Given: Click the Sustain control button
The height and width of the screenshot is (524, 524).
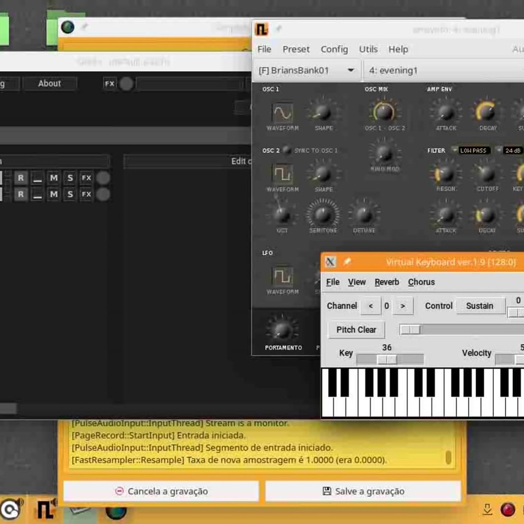Looking at the screenshot, I should tap(480, 306).
